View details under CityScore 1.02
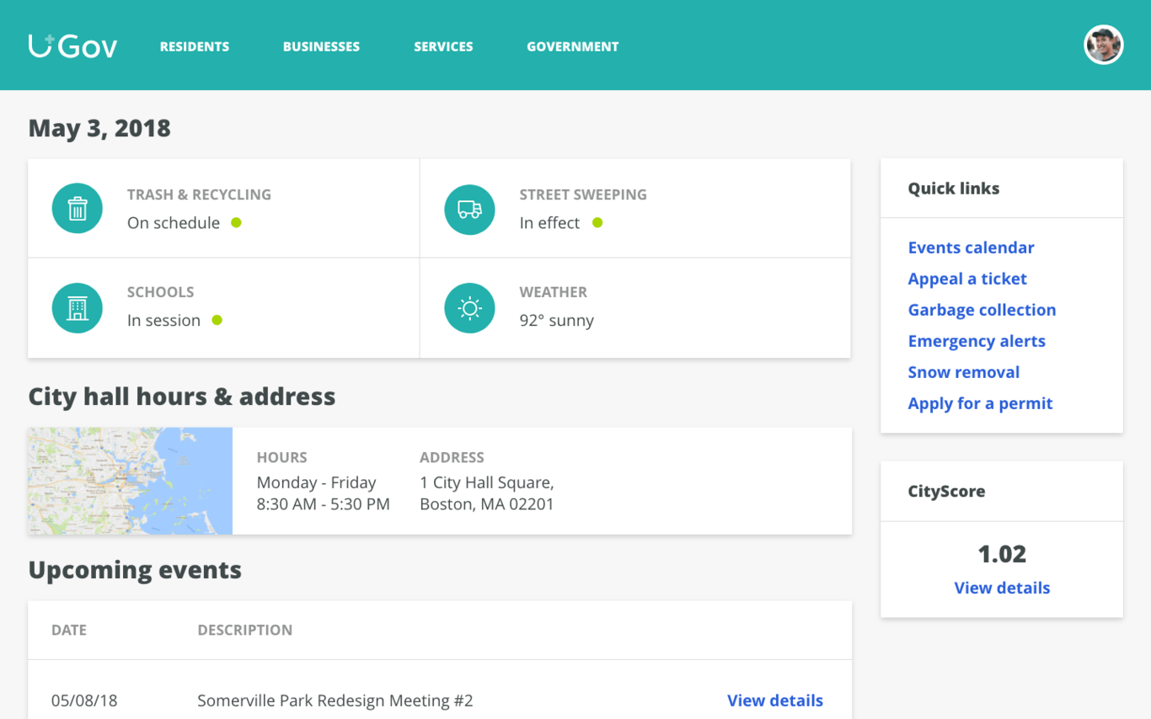Image resolution: width=1151 pixels, height=719 pixels. [x=1002, y=588]
